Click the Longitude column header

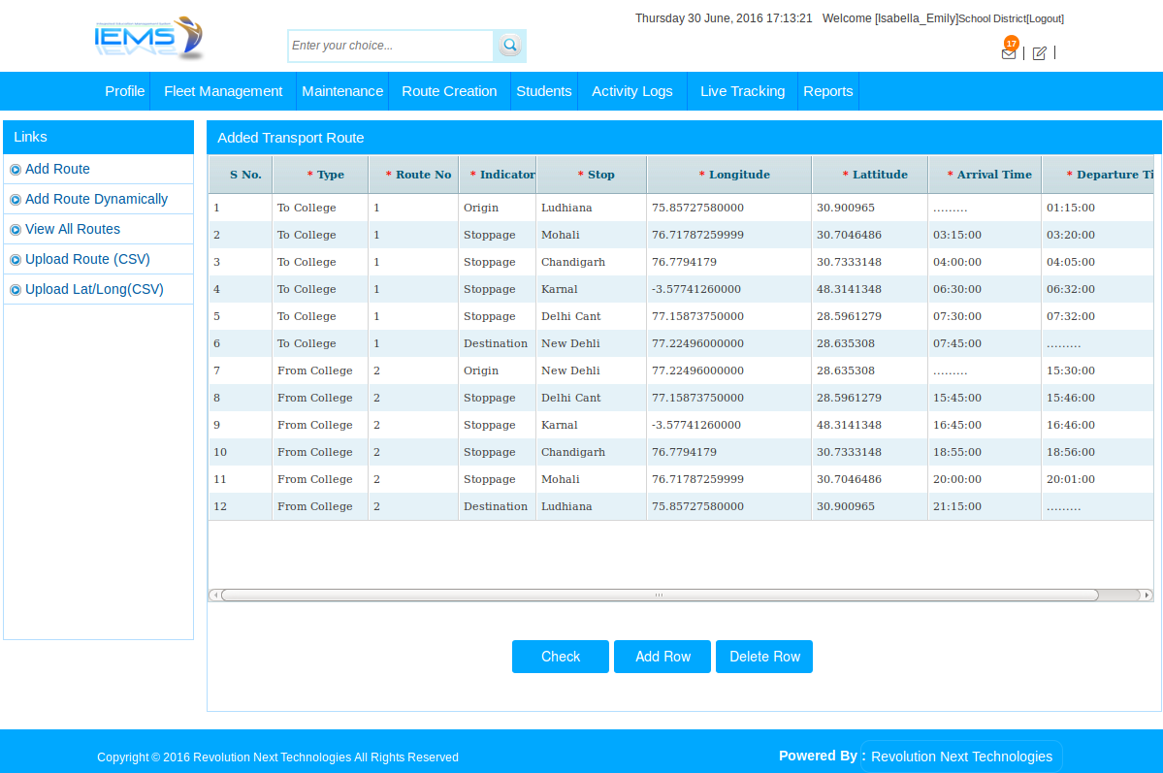coord(729,176)
